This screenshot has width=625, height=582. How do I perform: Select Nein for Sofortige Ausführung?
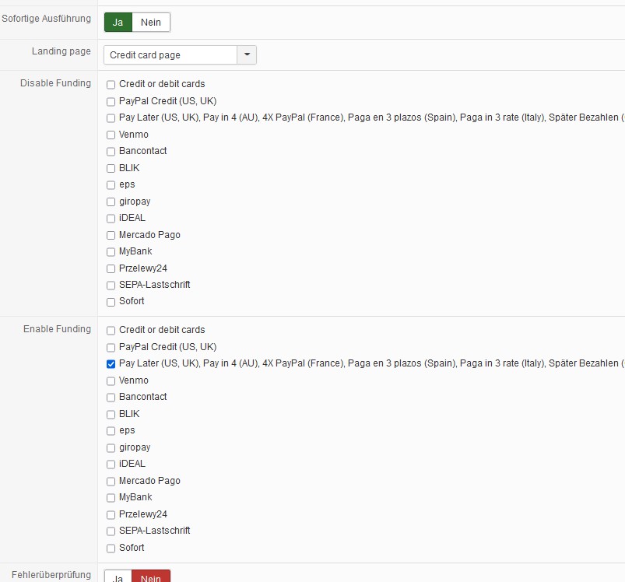tap(151, 23)
